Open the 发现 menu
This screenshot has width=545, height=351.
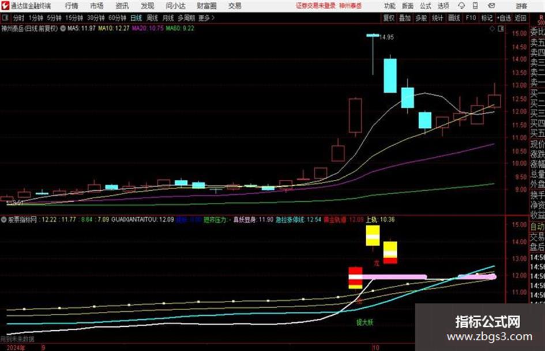(148, 6)
